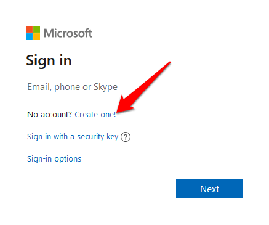Click the blue Next button
Image resolution: width=269 pixels, height=225 pixels.
[x=209, y=189]
